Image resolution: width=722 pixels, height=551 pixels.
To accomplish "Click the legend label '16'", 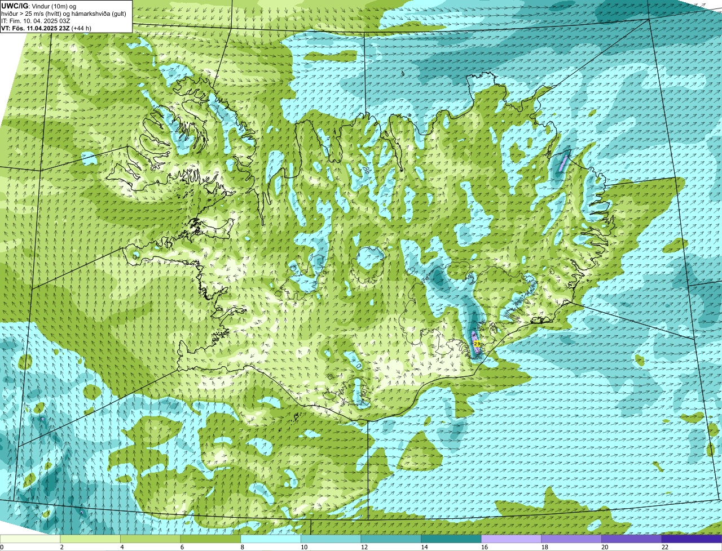I will 485,547.
